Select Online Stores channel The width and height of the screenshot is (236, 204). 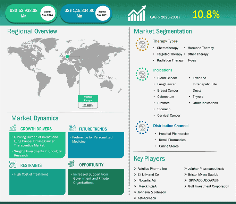169,146
